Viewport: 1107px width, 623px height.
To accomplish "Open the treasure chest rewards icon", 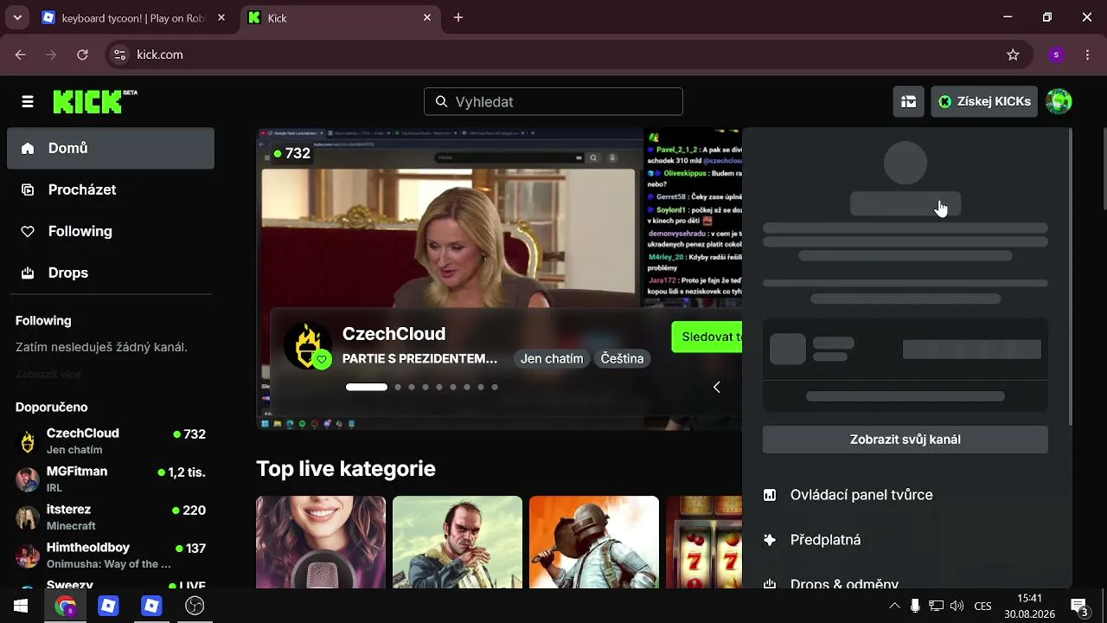I will tap(908, 101).
